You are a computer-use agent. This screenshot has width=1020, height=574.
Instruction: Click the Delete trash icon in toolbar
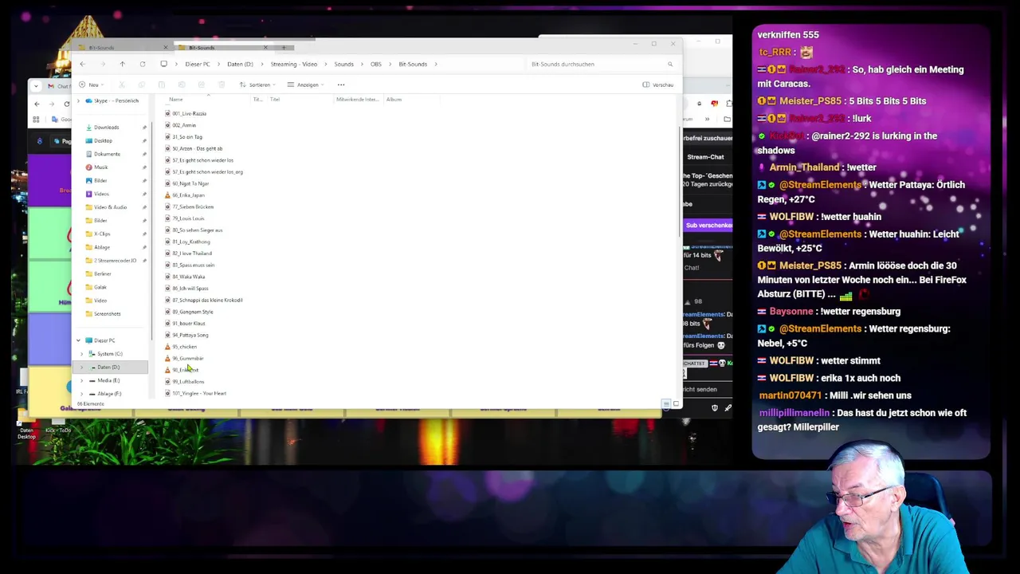221,85
